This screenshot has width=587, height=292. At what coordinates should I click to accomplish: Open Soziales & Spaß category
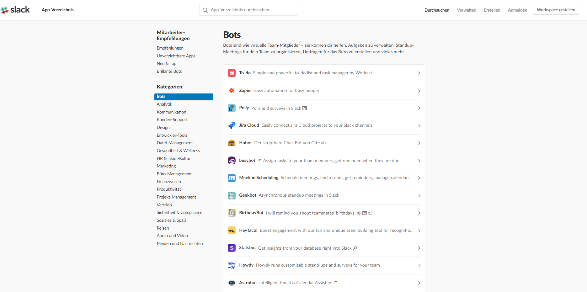(x=171, y=220)
